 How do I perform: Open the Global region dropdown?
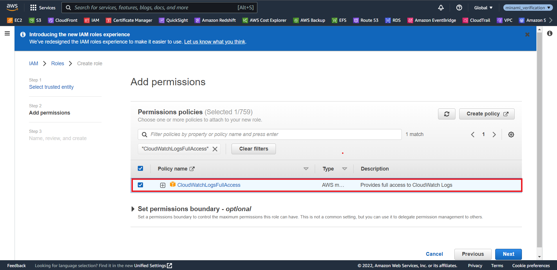[483, 8]
